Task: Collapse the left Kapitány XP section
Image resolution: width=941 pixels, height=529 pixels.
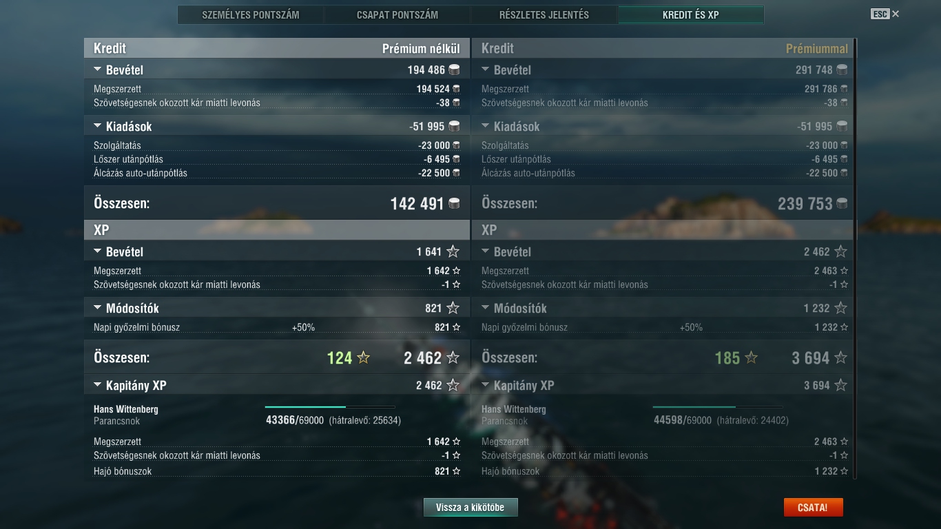Action: (97, 385)
